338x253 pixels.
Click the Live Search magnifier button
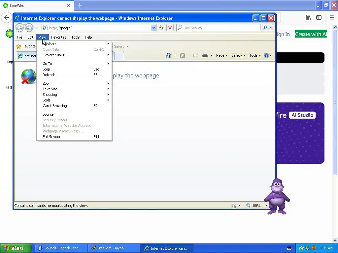point(265,28)
